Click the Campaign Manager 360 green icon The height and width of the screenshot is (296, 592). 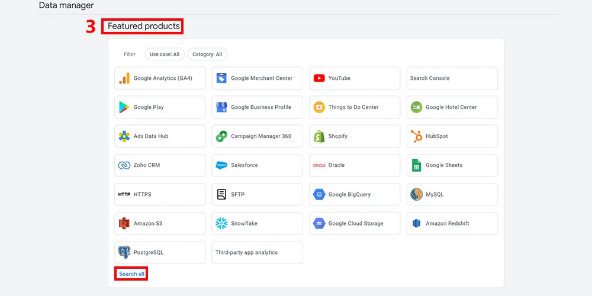tap(221, 136)
